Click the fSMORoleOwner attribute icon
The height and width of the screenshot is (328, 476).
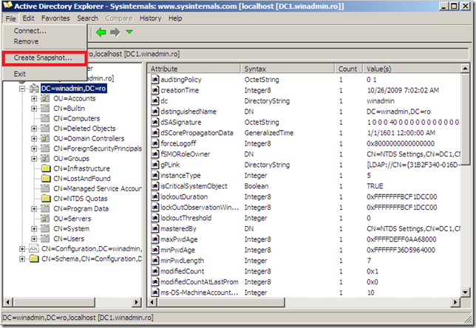click(154, 154)
